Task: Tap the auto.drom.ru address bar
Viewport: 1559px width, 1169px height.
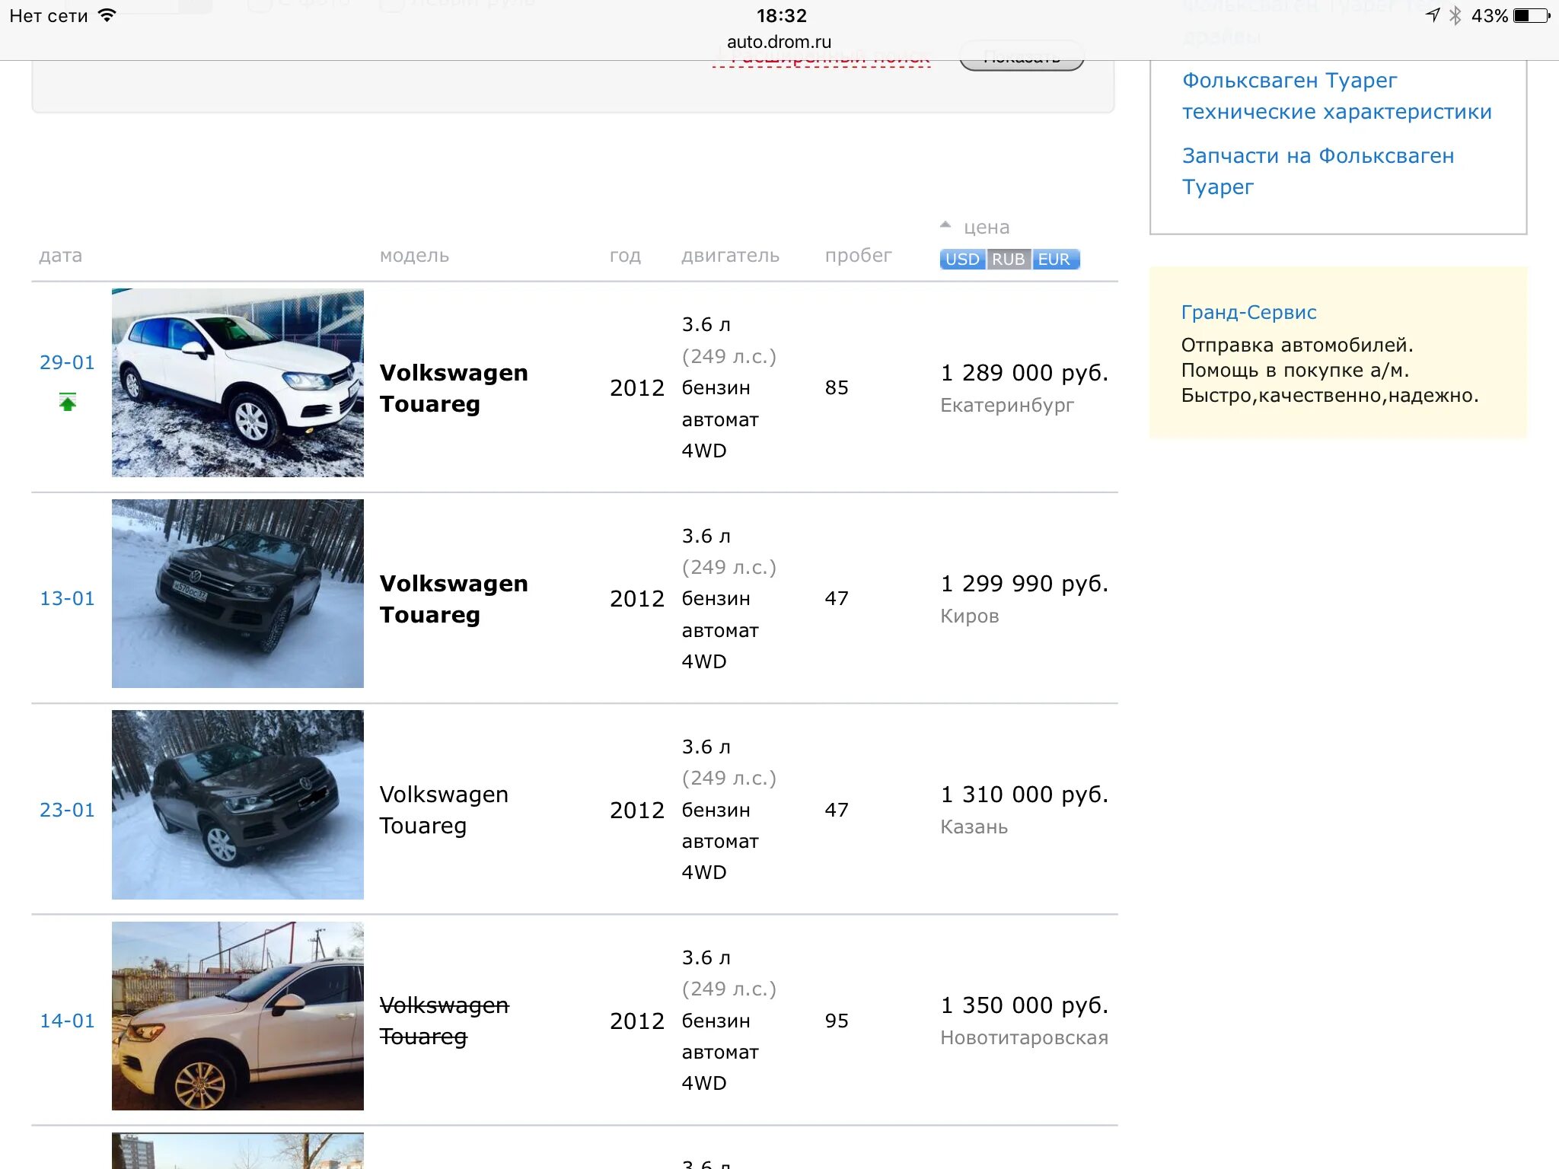Action: [x=779, y=42]
